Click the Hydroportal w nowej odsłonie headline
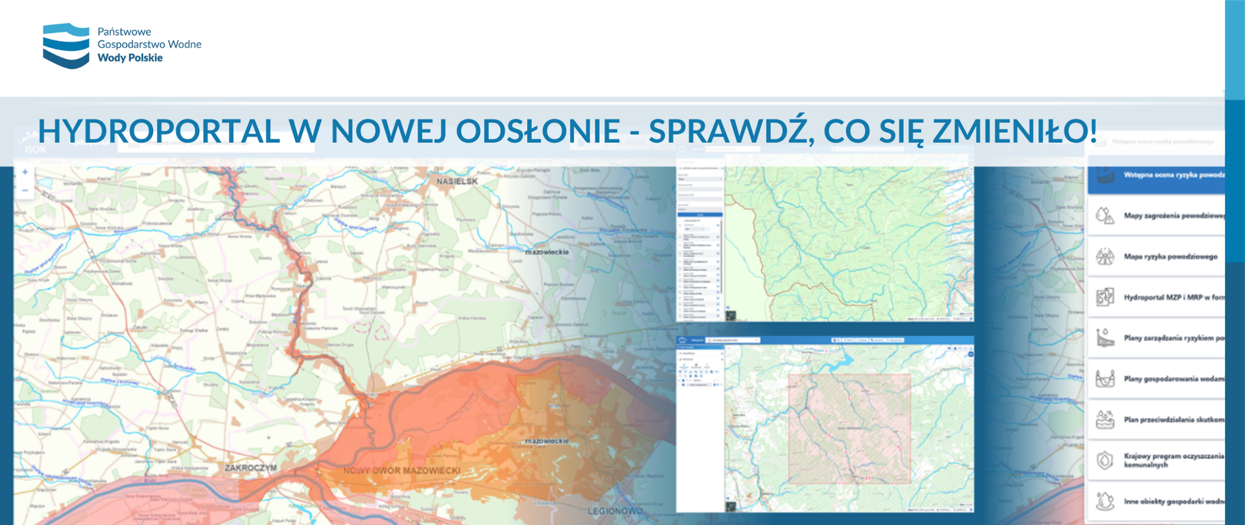Image resolution: width=1245 pixels, height=525 pixels. click(x=567, y=131)
